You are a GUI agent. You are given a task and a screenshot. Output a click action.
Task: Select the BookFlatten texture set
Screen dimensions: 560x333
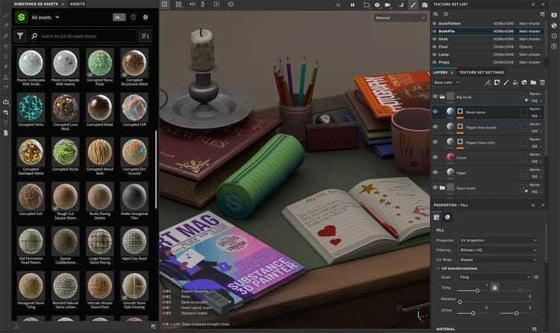pos(452,24)
